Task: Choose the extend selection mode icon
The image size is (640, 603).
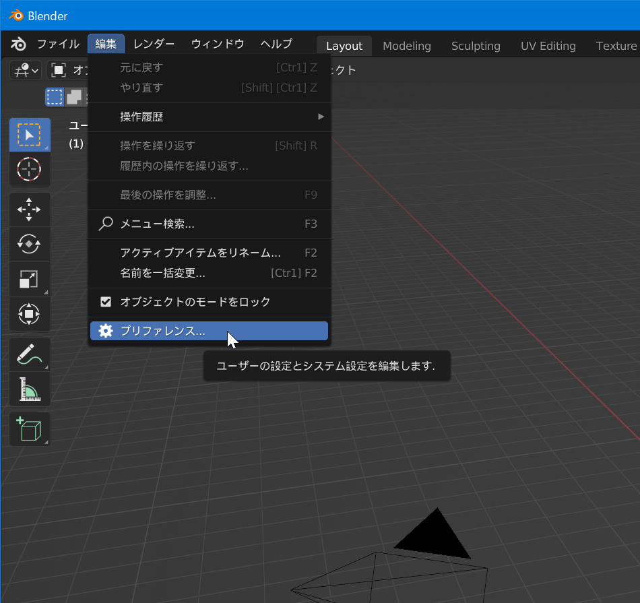Action: [74, 97]
